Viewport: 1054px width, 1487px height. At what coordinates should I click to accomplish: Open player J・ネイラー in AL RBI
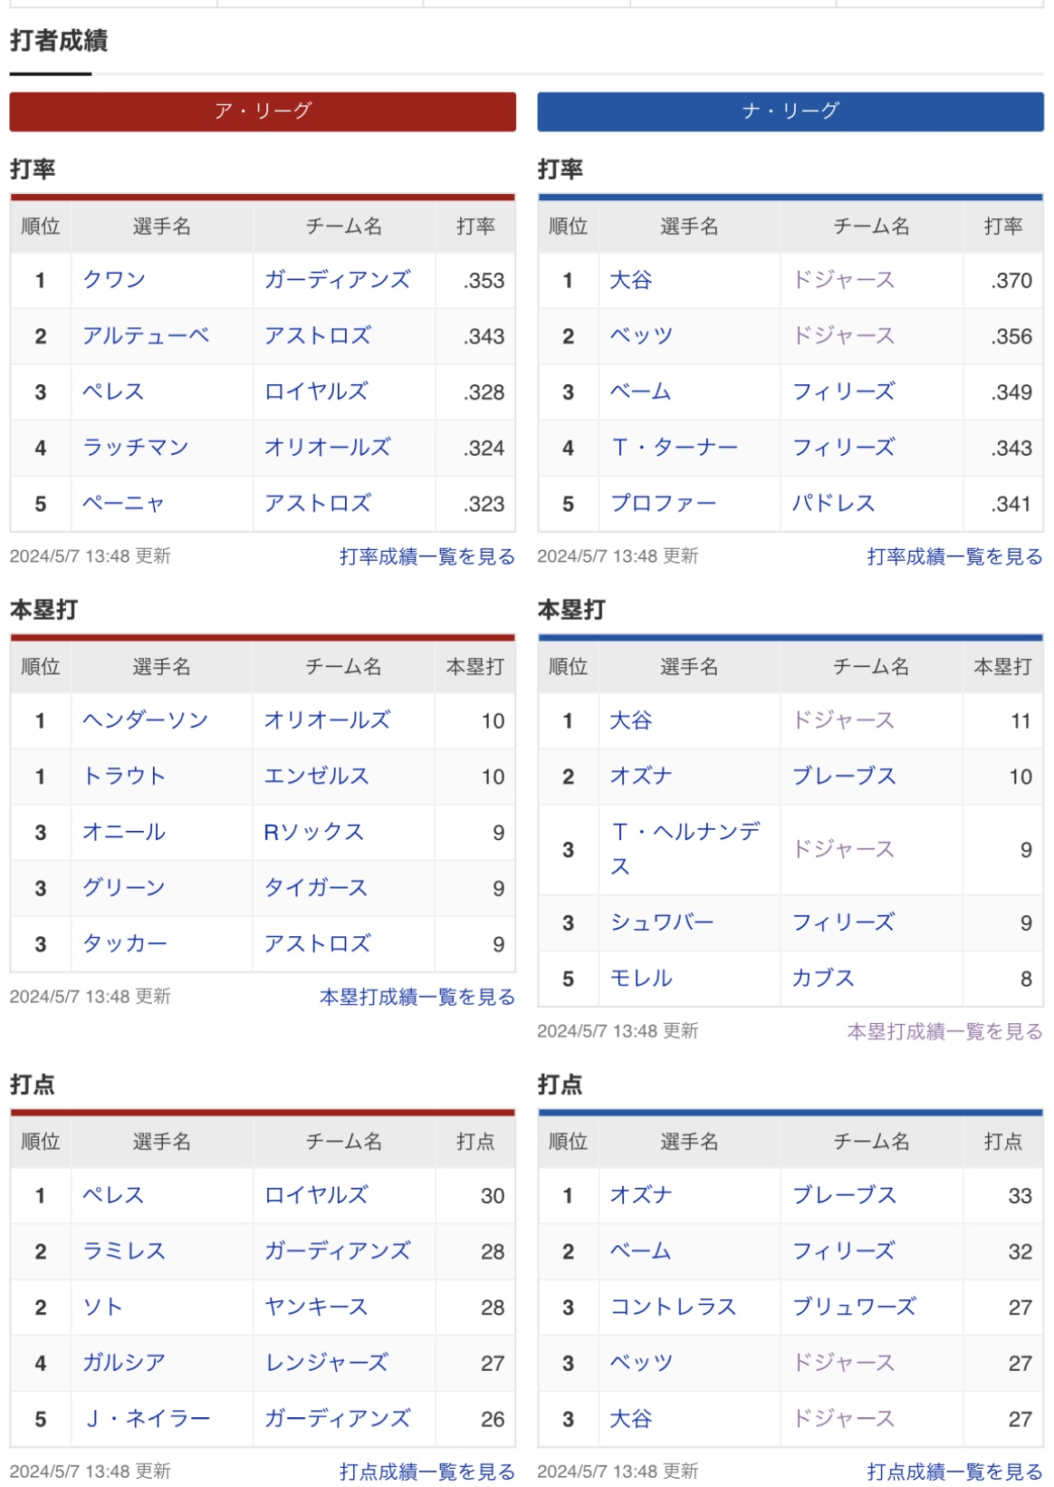point(147,1419)
